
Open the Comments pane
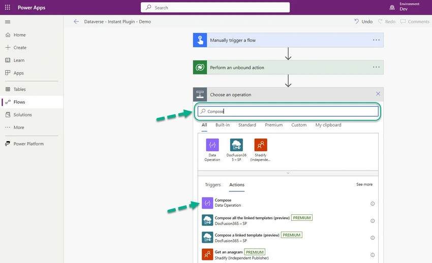point(415,21)
